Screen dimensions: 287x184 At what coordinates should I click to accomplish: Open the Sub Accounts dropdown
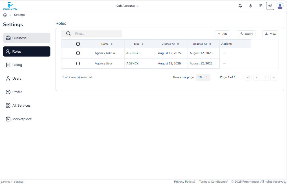click(127, 6)
